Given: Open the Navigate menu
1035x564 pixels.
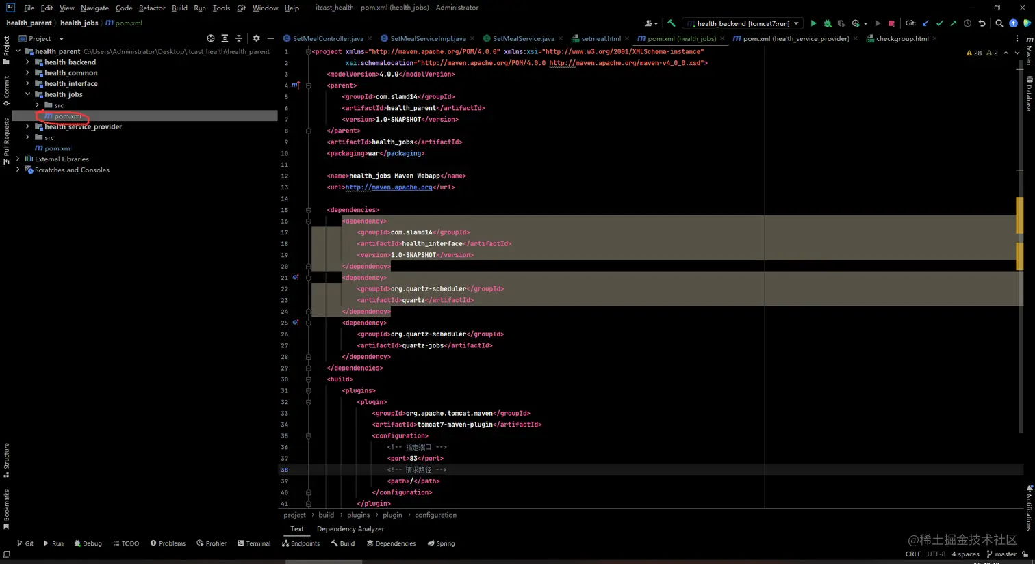Looking at the screenshot, I should click(94, 8).
